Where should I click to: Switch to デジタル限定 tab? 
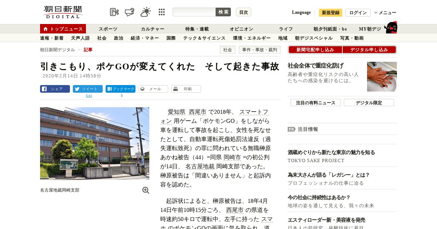[369, 103]
